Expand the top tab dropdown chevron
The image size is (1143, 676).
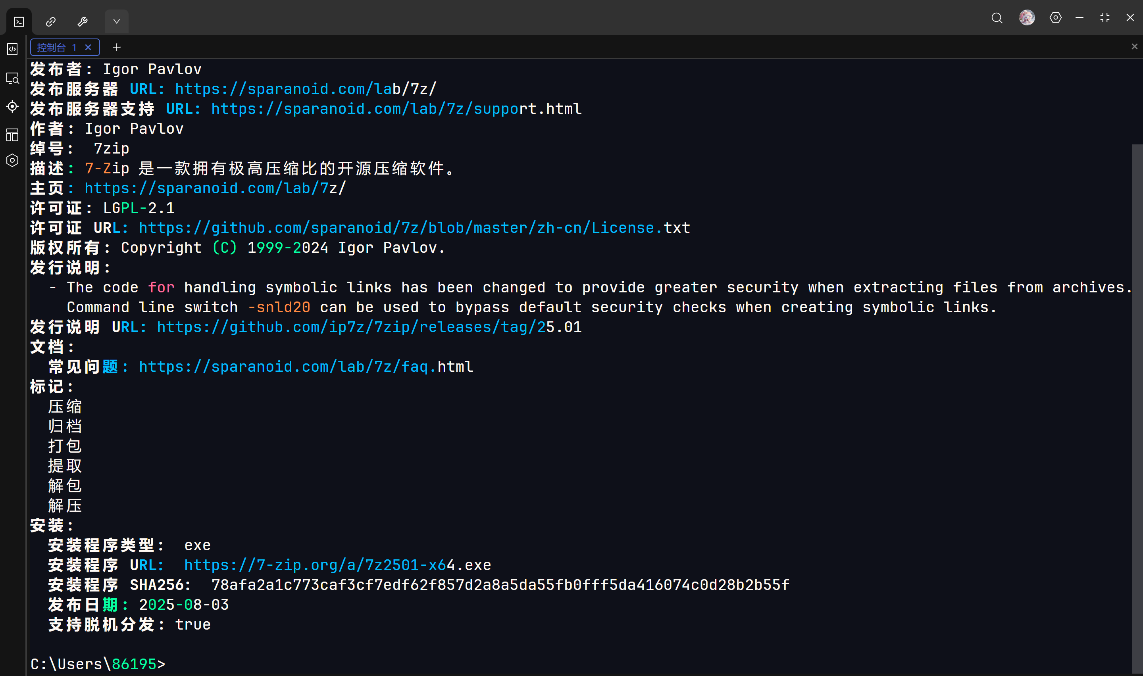point(117,21)
